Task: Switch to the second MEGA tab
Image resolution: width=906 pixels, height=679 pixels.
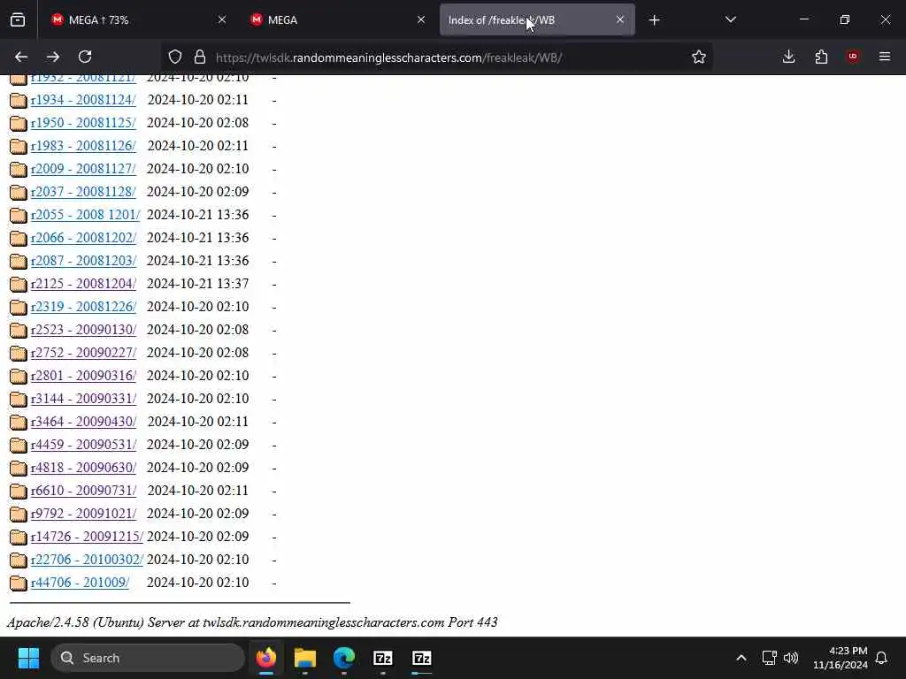Action: coord(338,20)
